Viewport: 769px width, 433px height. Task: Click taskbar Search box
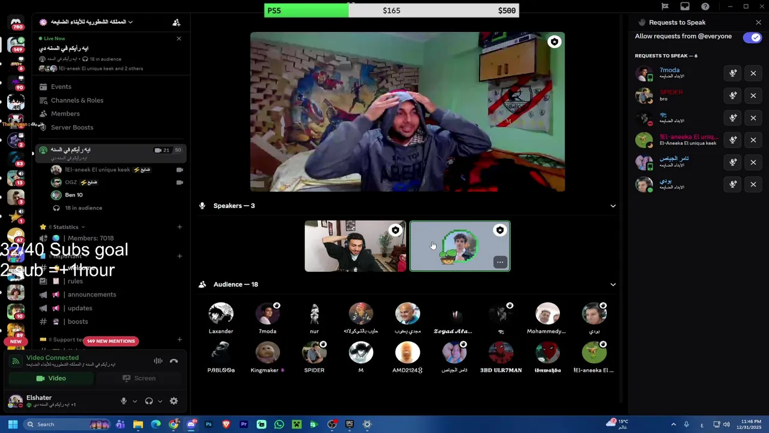point(66,425)
